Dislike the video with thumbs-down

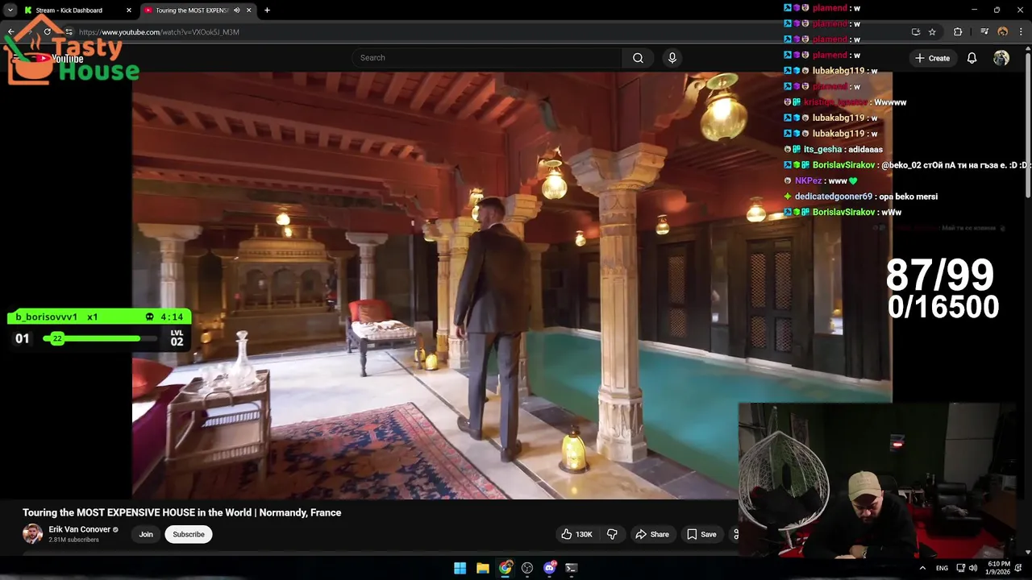pyautogui.click(x=612, y=534)
